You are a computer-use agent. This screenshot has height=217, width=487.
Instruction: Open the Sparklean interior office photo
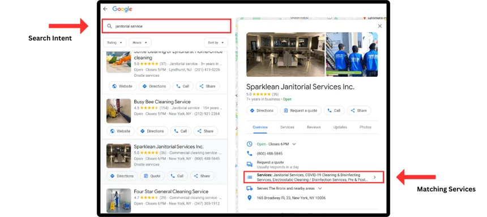[x=285, y=54]
